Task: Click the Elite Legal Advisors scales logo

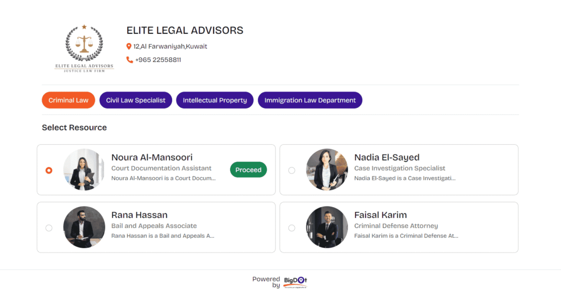Action: point(84,48)
